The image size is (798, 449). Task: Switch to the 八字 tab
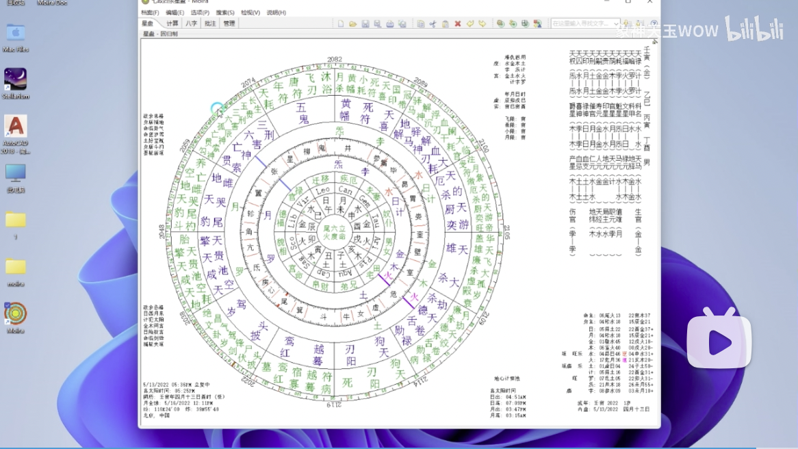coord(191,23)
